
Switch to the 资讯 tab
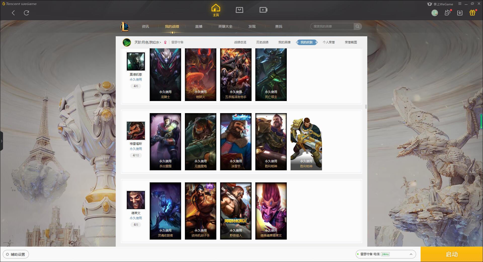(145, 26)
